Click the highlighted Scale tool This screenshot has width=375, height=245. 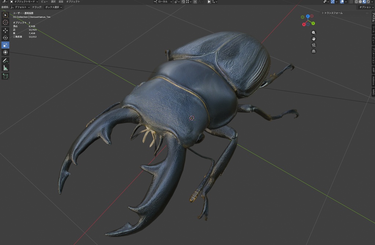(x=5, y=45)
